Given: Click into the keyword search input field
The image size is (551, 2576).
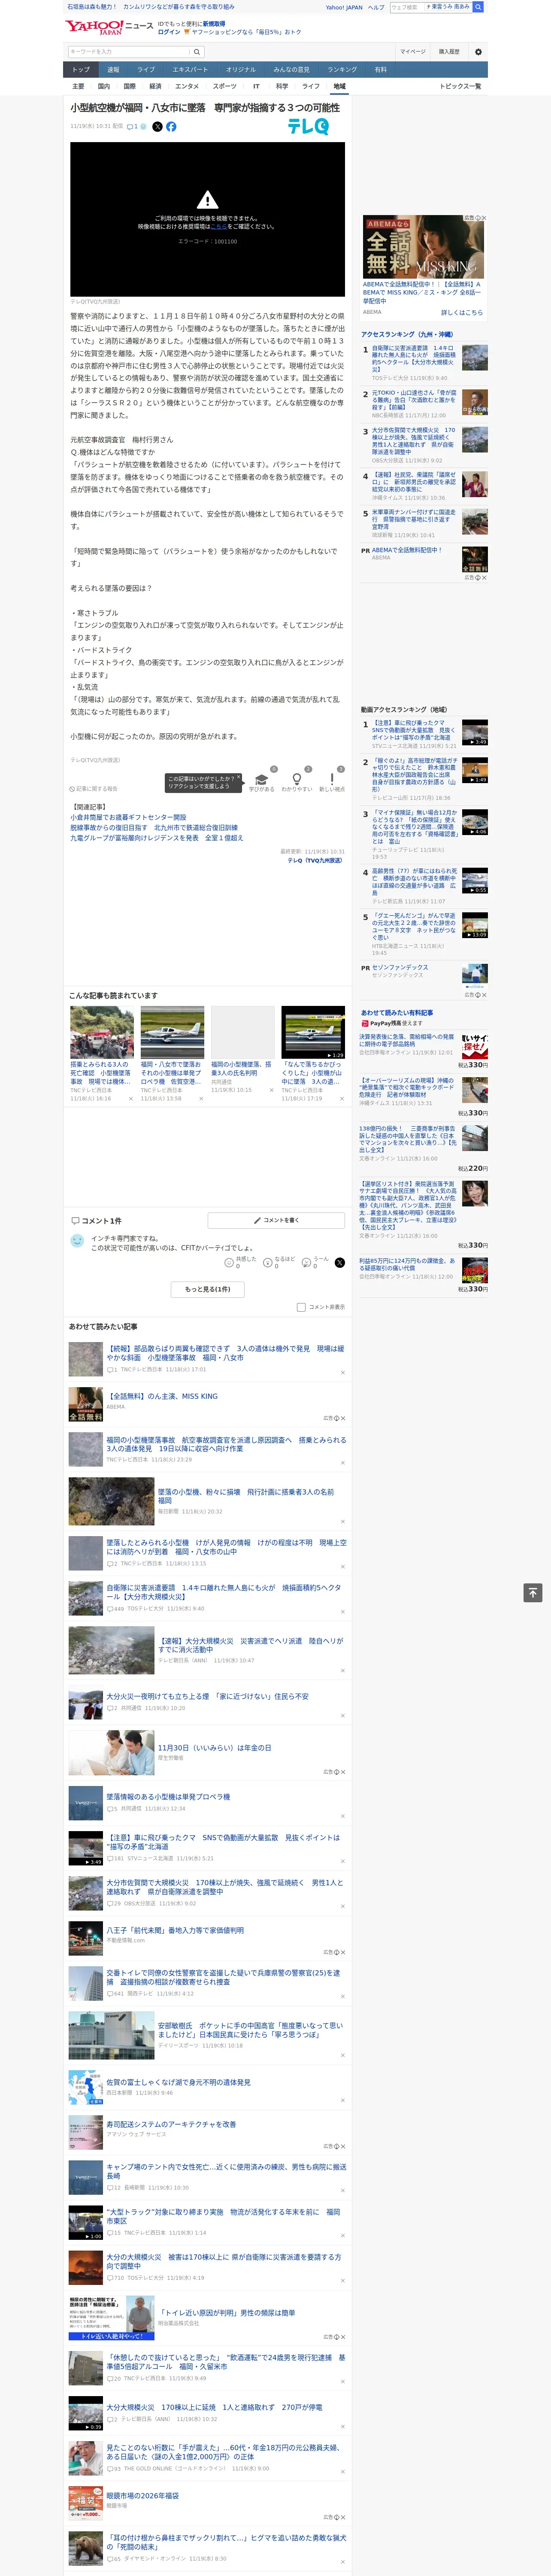Looking at the screenshot, I should [129, 52].
